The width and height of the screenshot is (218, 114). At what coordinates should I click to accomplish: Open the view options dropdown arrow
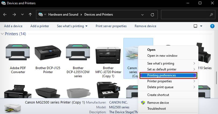(201, 26)
